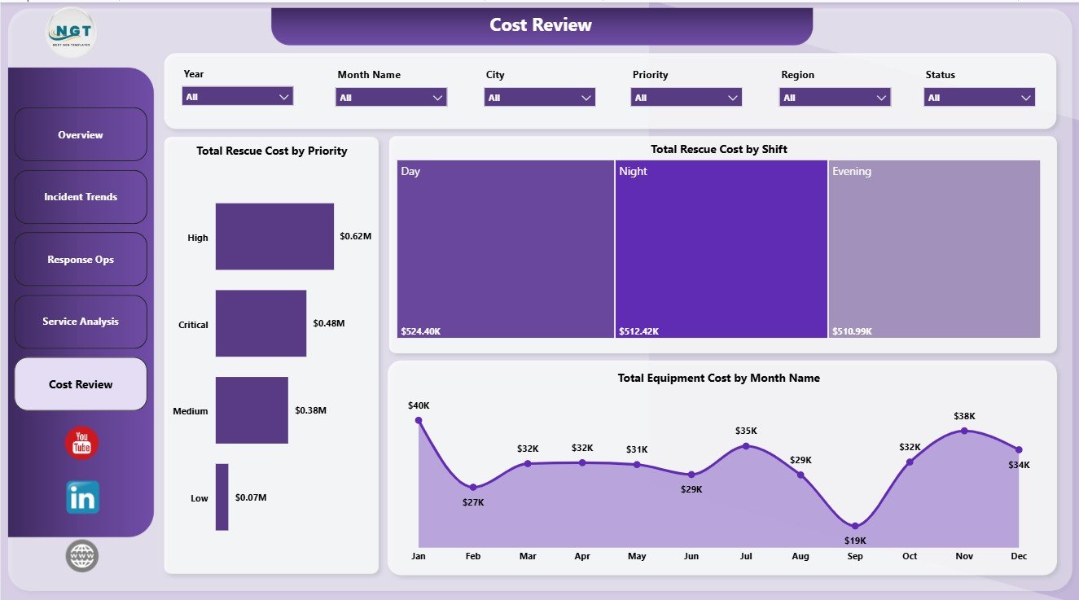
Task: Click the Apr data point on the line
Action: (x=582, y=462)
